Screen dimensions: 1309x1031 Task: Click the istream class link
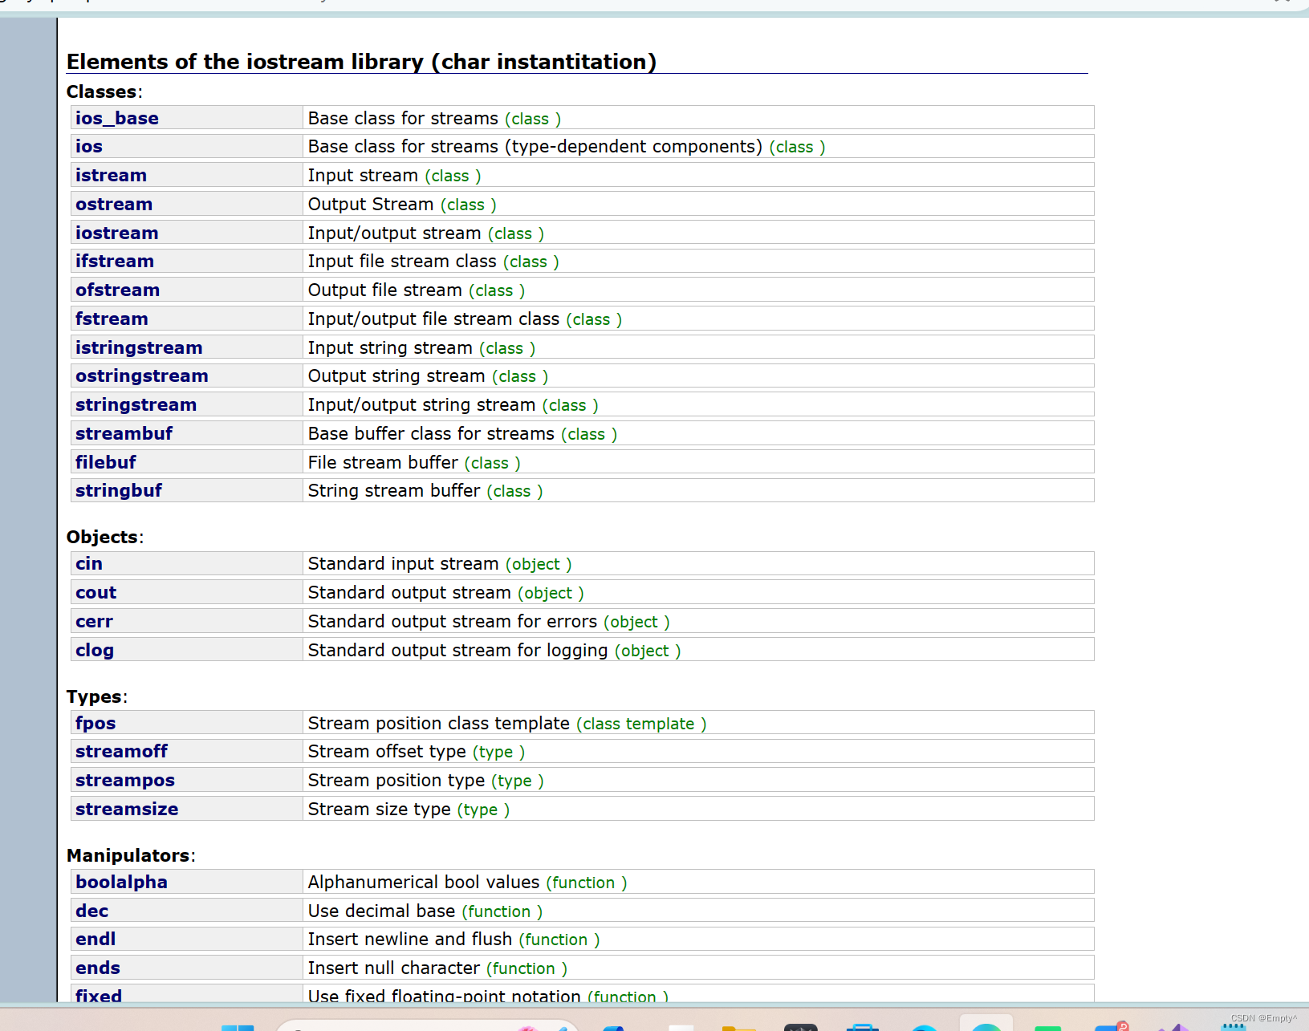pyautogui.click(x=111, y=175)
